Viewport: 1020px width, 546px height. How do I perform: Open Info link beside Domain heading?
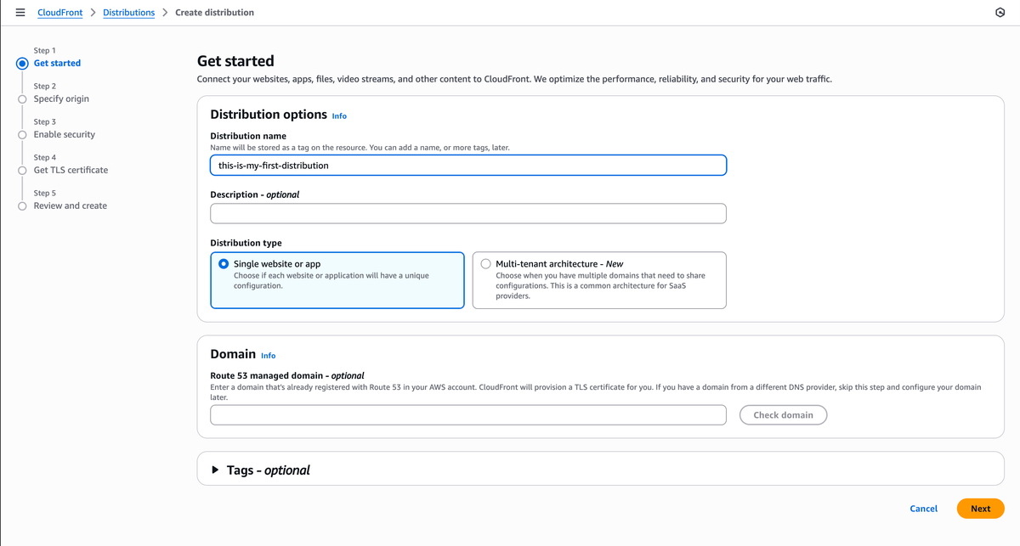point(268,355)
